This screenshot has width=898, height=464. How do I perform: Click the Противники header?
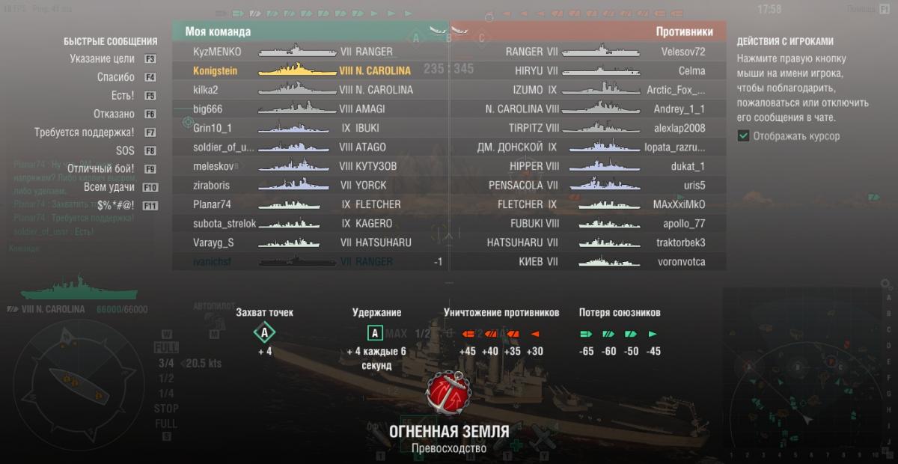(684, 31)
